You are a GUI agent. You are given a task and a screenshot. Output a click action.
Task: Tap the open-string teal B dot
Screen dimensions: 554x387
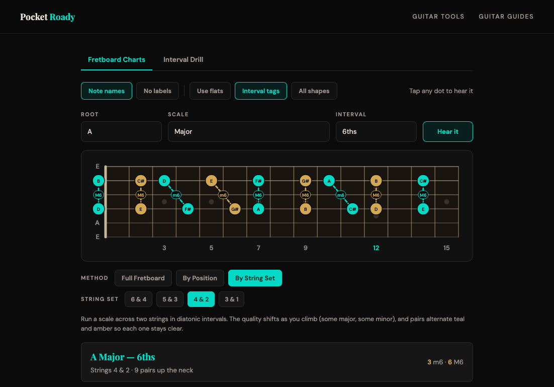pyautogui.click(x=99, y=181)
